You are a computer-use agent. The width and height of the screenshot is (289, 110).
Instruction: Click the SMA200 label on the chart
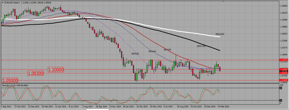pos(220,34)
